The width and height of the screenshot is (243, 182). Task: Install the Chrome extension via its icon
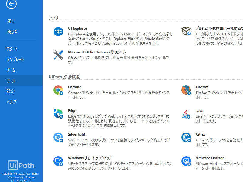[x=58, y=90]
